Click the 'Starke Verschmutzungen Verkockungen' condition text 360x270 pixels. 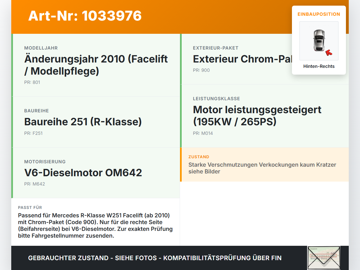click(x=262, y=168)
